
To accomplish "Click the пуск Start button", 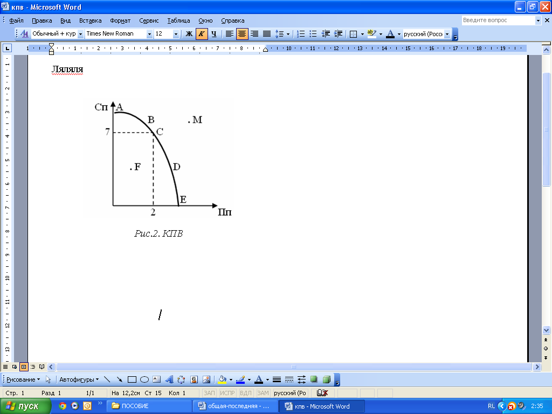I will click(x=25, y=406).
